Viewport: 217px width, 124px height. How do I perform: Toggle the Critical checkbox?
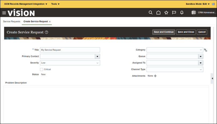pyautogui.click(x=42, y=69)
